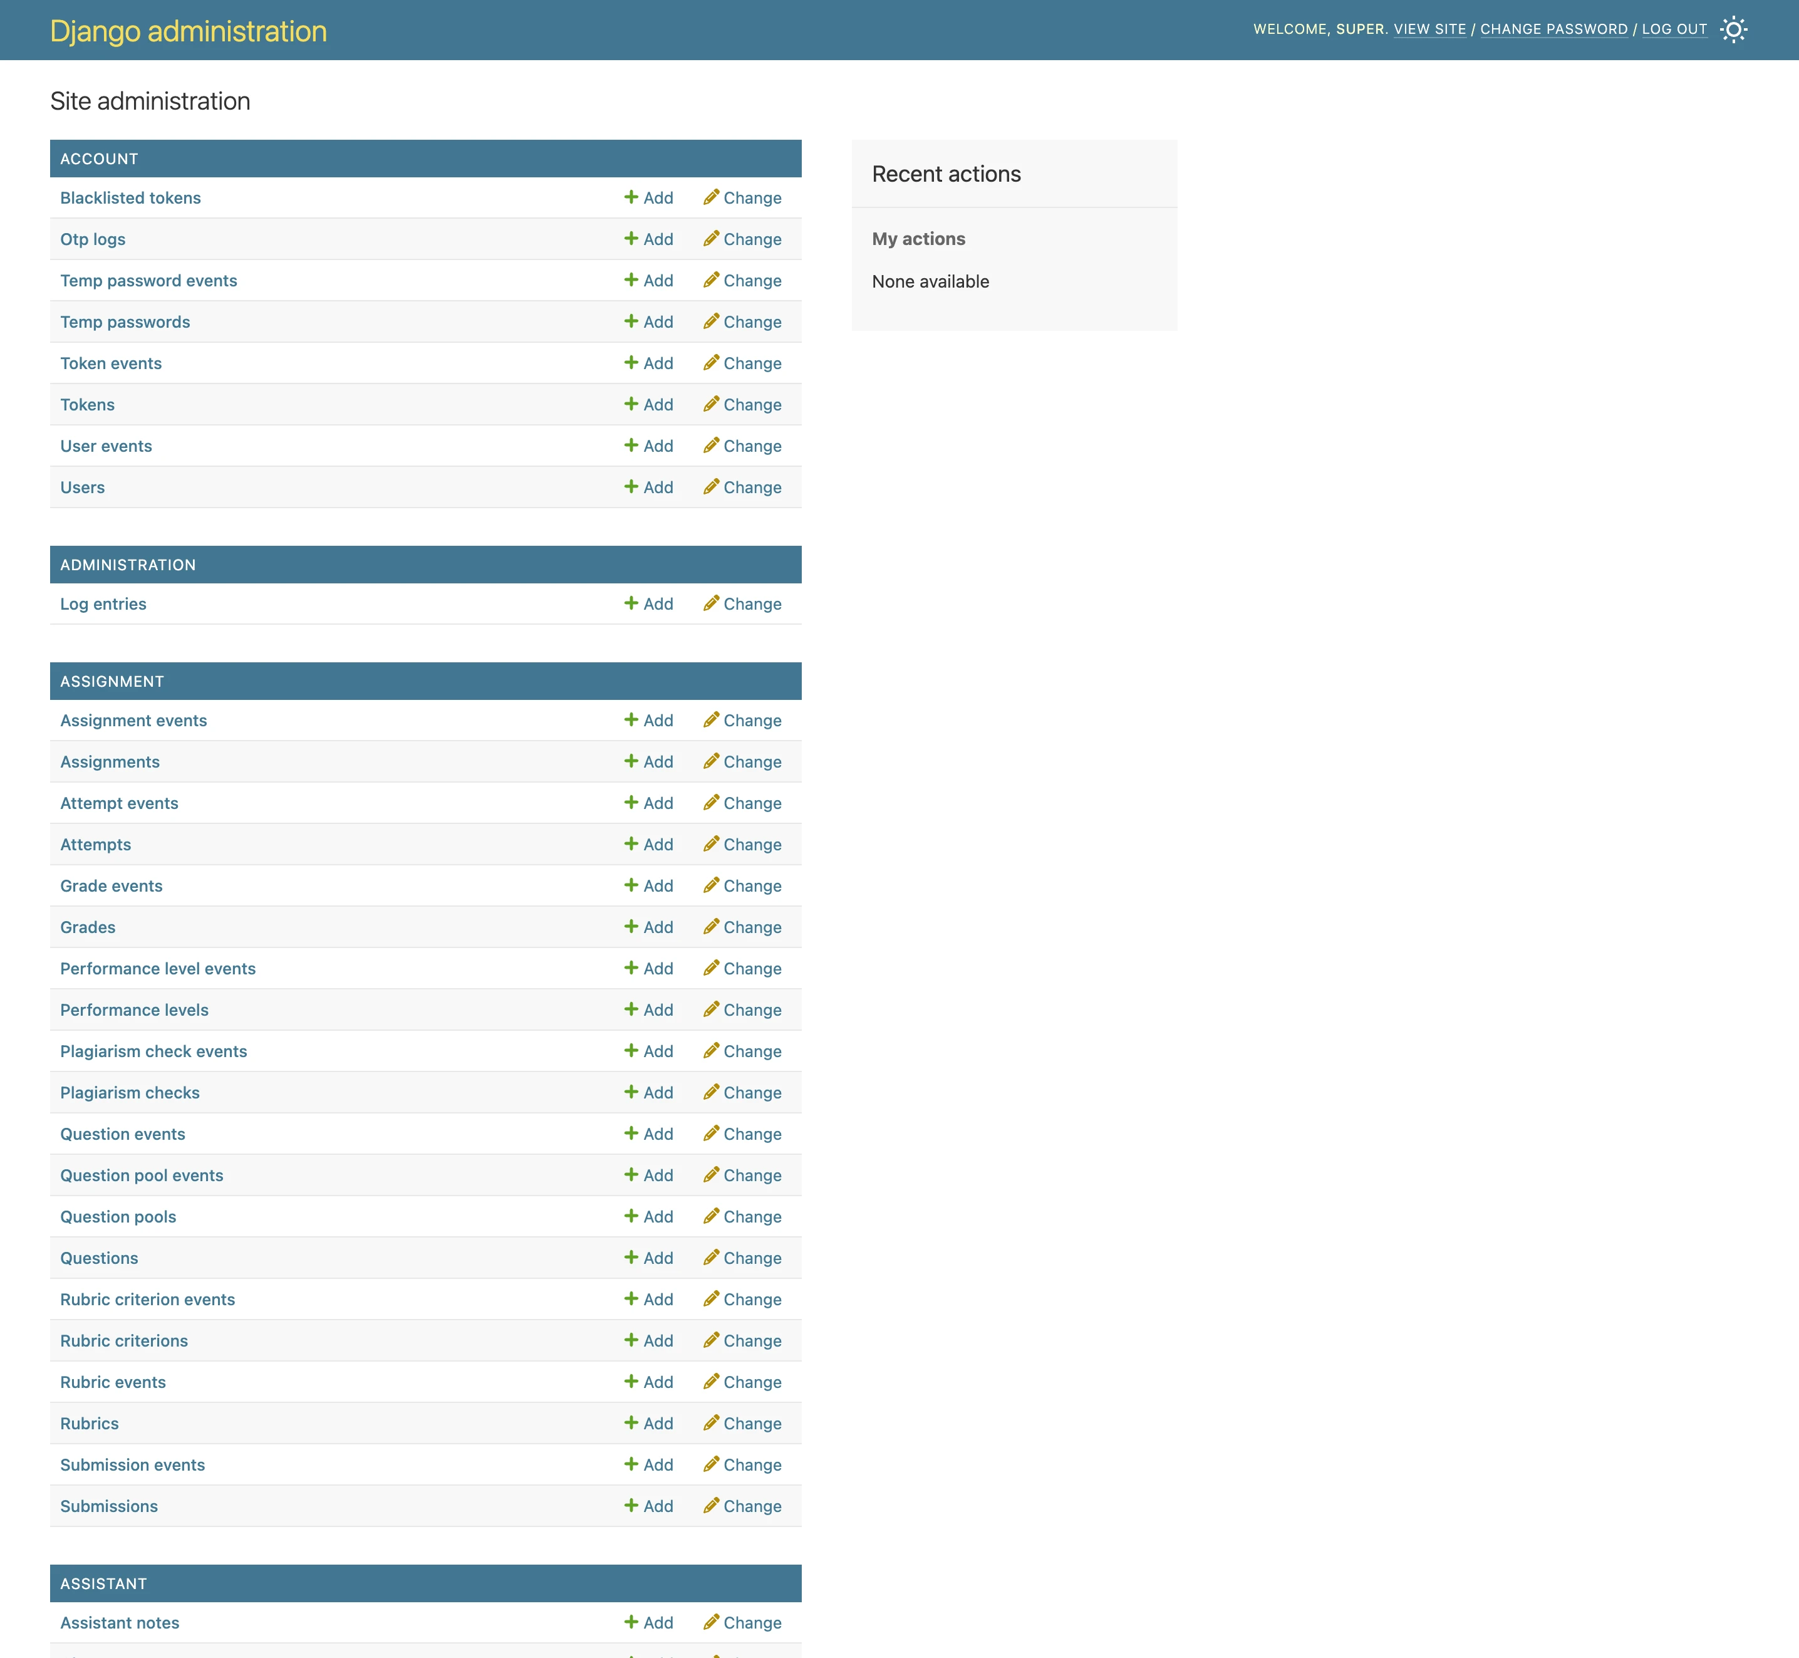
Task: Click the plus icon for Rubrics
Action: pyautogui.click(x=631, y=1423)
